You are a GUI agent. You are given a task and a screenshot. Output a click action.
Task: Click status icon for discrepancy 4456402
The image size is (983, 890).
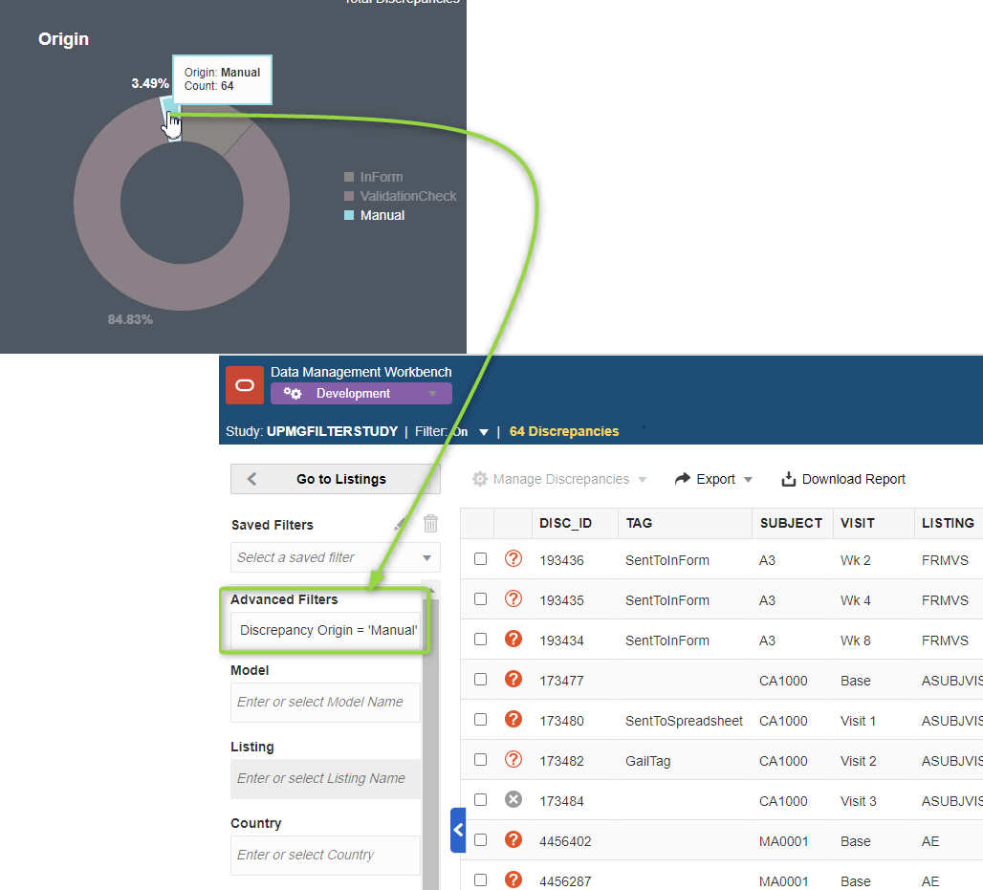[513, 839]
